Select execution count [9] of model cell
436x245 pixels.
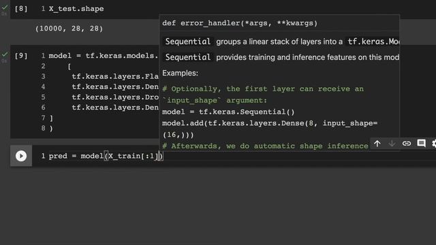point(21,56)
